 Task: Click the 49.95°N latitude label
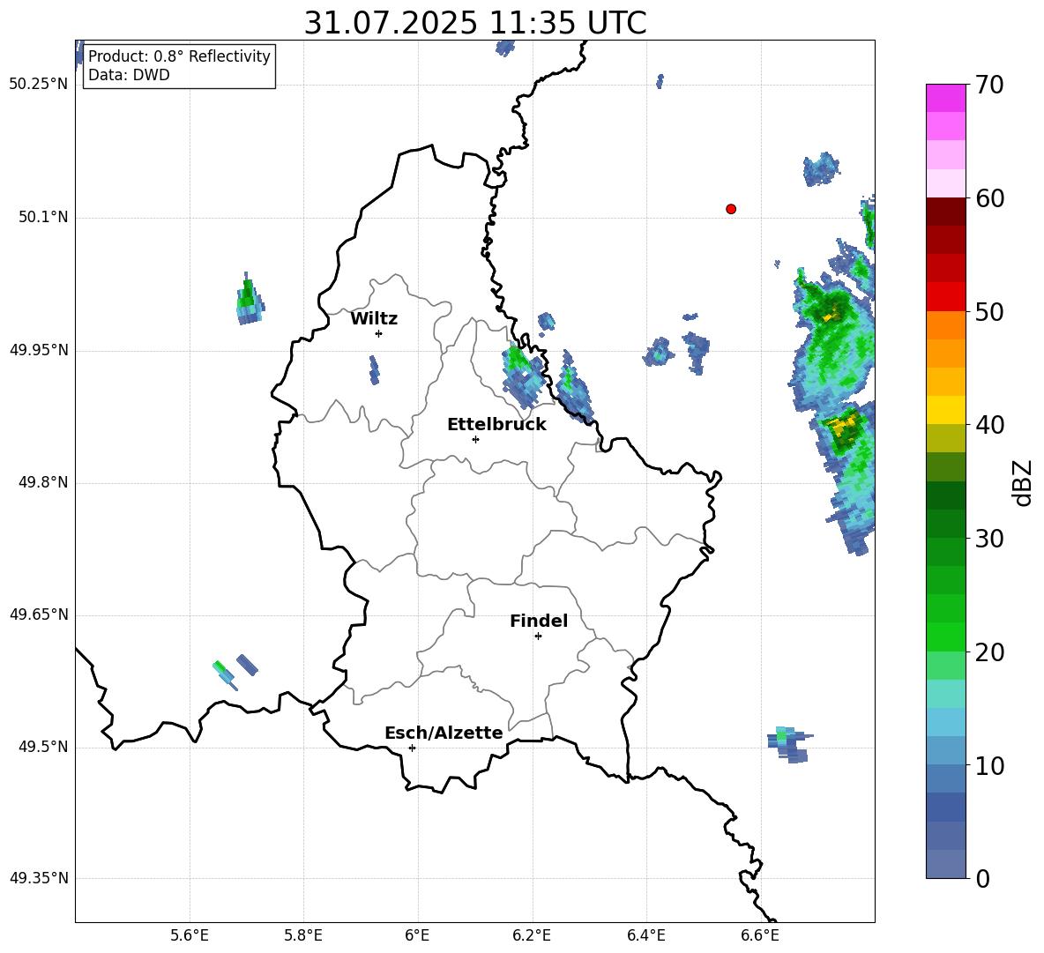(x=39, y=350)
